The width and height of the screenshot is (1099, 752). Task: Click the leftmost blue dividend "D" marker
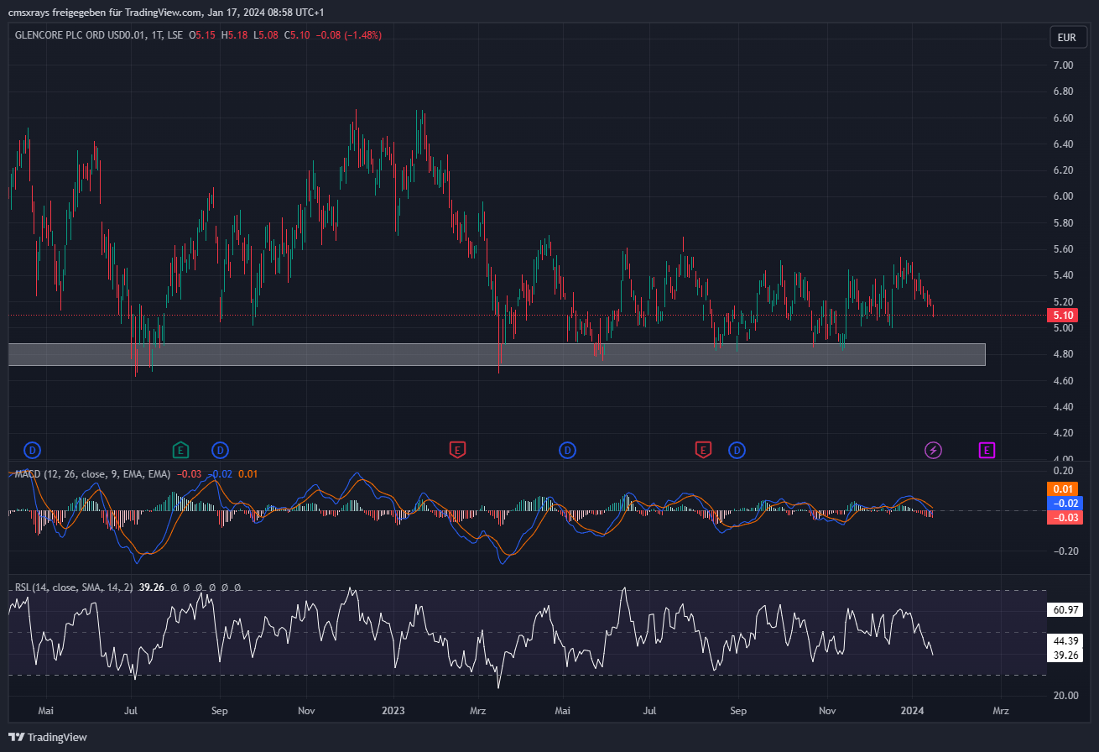(32, 450)
